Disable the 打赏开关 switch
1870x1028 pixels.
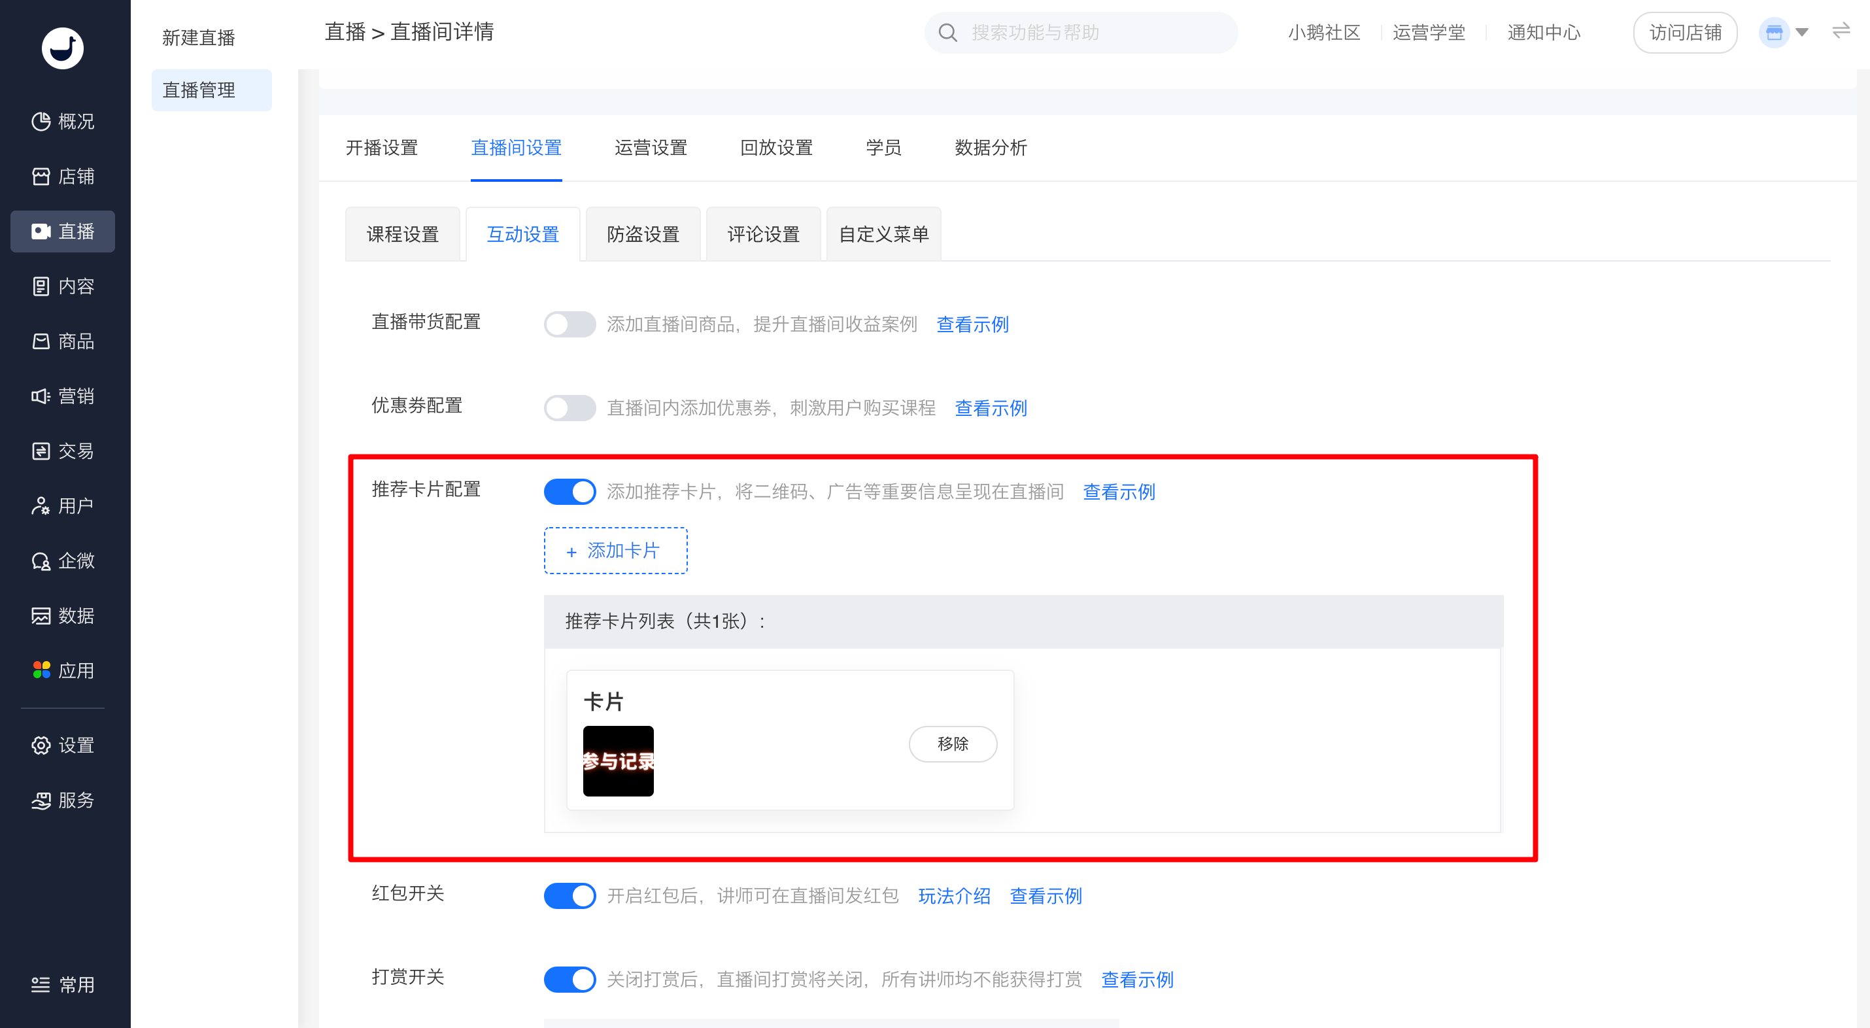tap(570, 980)
